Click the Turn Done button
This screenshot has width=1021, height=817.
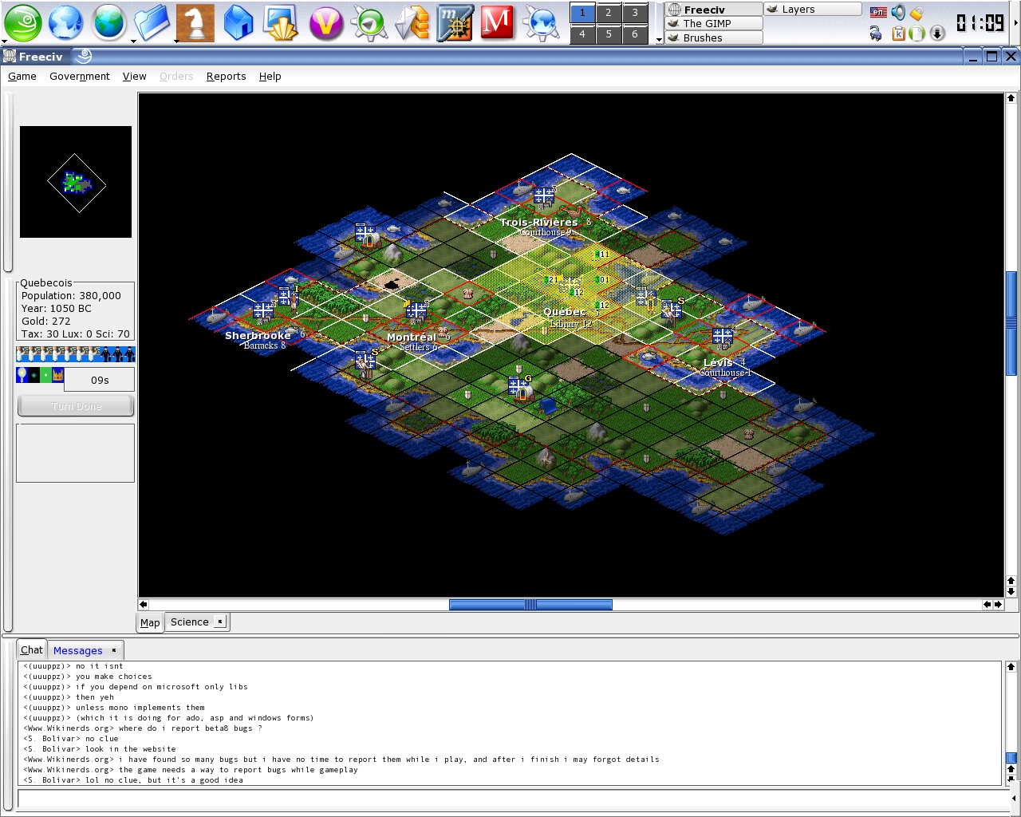click(x=76, y=406)
